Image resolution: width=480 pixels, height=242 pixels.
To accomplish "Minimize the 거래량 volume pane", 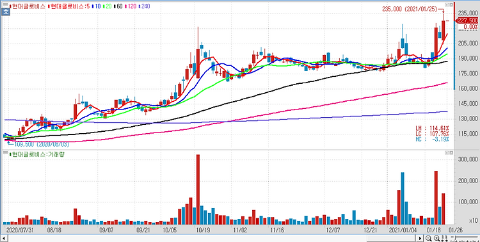I will point(446,152).
